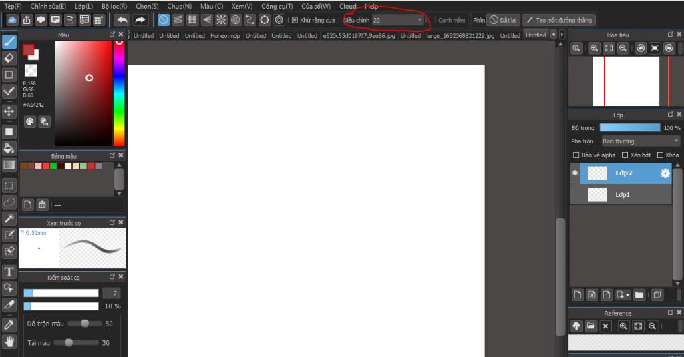684x357 pixels.
Task: Undock the Bảng màu panel
Action: (112, 155)
